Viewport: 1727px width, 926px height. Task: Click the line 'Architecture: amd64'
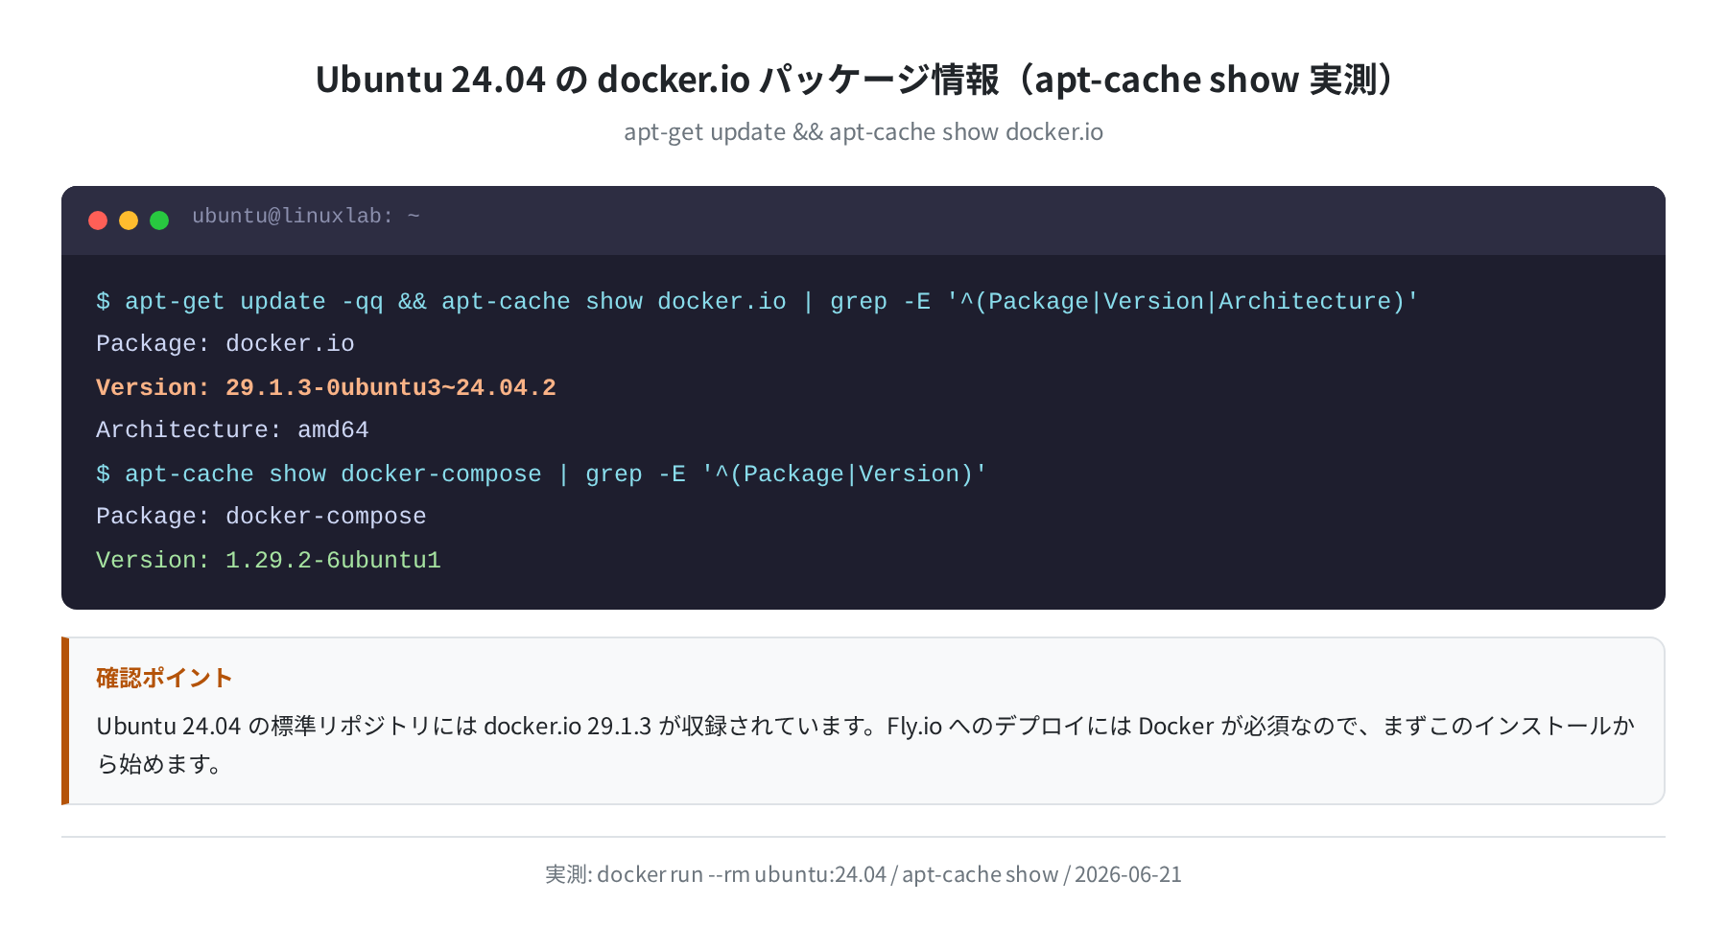[x=232, y=430]
